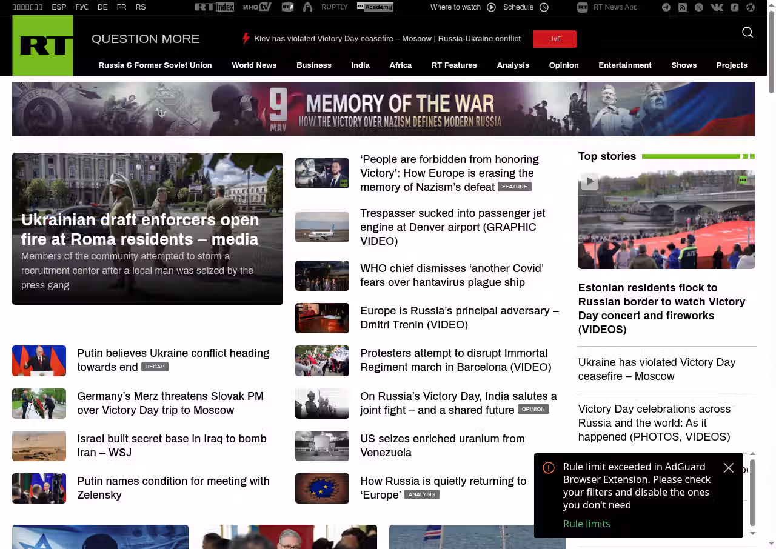This screenshot has height=549, width=776.
Task: Open the Russia & Former Soviet Union section
Action: click(155, 65)
